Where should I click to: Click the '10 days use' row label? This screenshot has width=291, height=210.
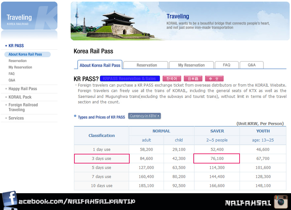102,185
